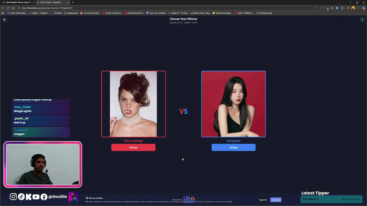Close the quiz with the X icon
Screen dimensions: 367x206
(x=362, y=20)
